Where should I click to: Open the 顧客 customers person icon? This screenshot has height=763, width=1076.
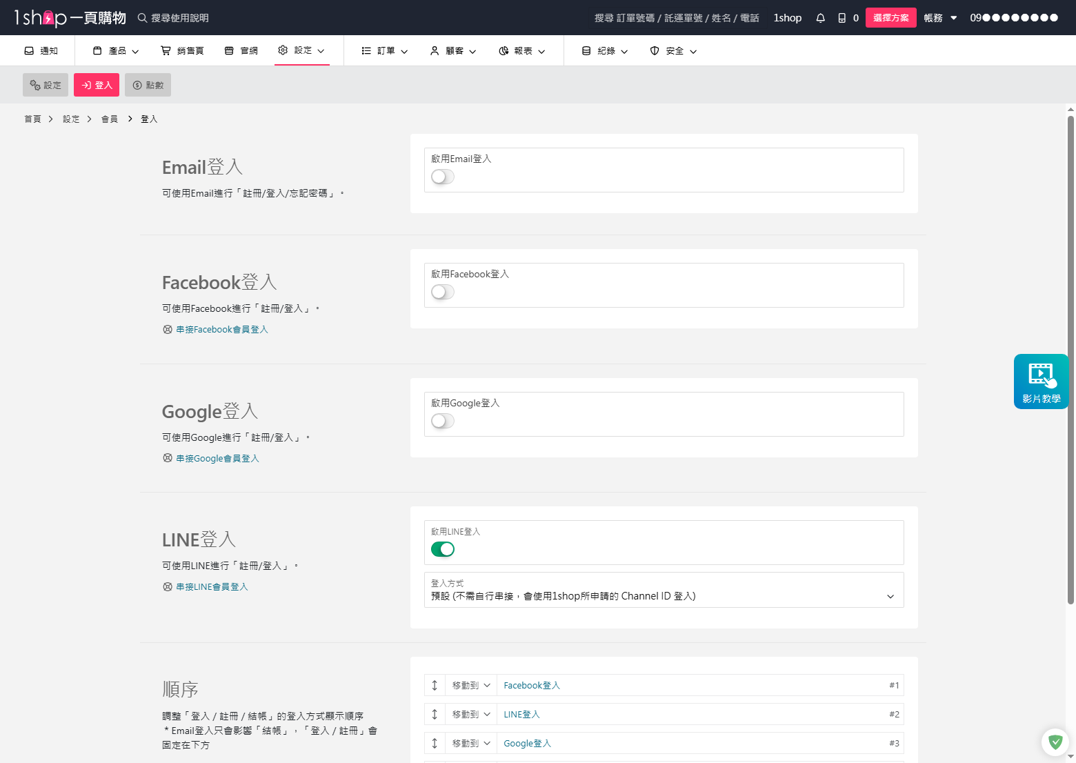point(434,50)
